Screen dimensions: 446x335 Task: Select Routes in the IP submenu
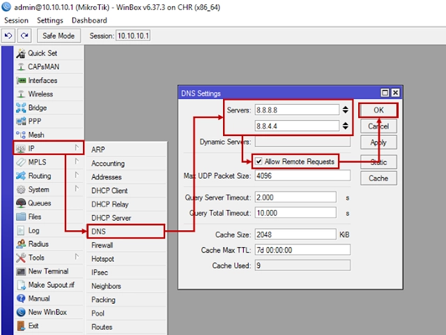[x=127, y=327]
